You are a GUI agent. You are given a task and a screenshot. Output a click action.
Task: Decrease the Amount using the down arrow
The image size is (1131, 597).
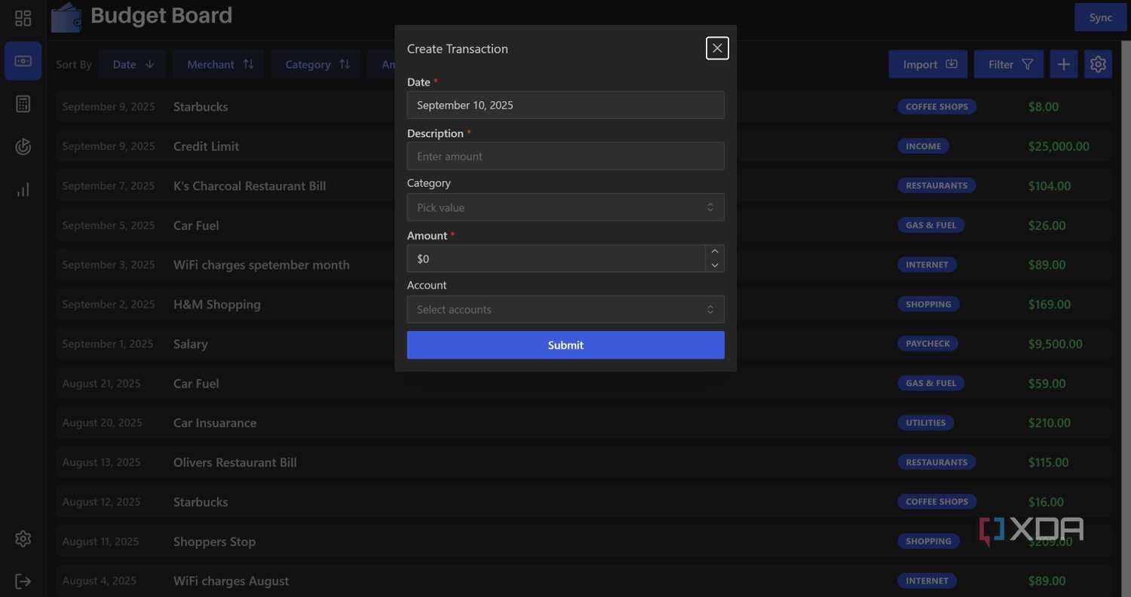(x=715, y=265)
